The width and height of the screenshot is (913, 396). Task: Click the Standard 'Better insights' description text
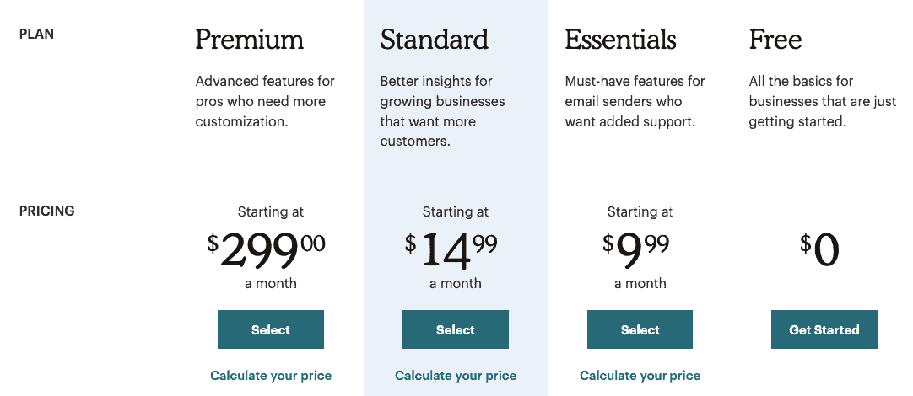[442, 112]
